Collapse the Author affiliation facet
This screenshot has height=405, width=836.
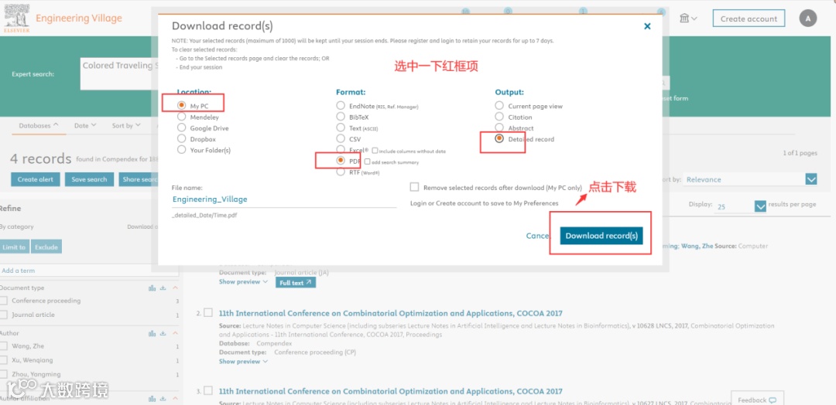coord(175,398)
